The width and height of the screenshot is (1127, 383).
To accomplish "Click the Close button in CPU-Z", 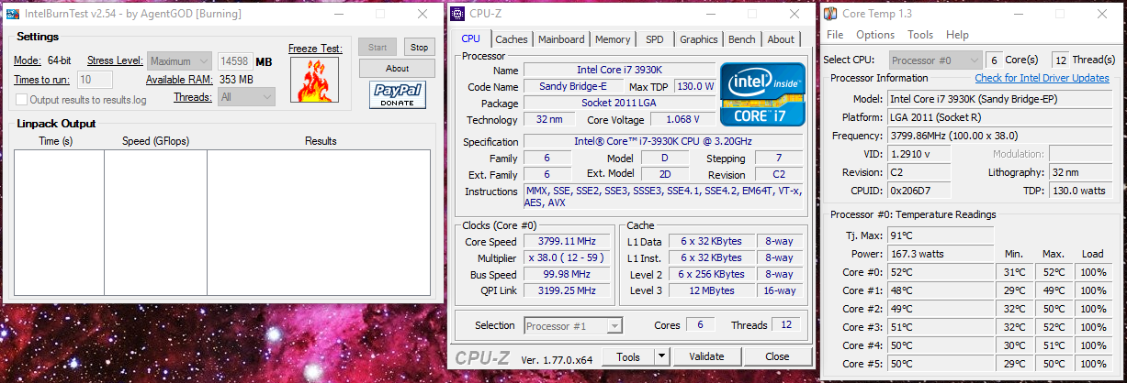I will 777,356.
